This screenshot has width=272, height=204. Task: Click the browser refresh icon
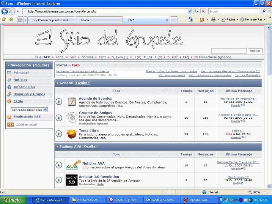click(x=196, y=11)
